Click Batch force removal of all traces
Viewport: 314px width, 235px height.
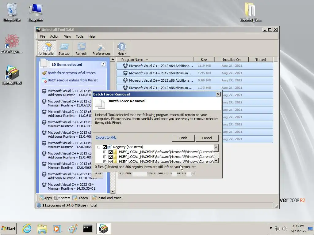(71, 73)
